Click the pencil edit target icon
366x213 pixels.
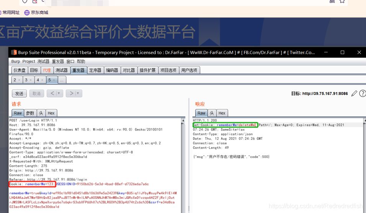[354, 94]
